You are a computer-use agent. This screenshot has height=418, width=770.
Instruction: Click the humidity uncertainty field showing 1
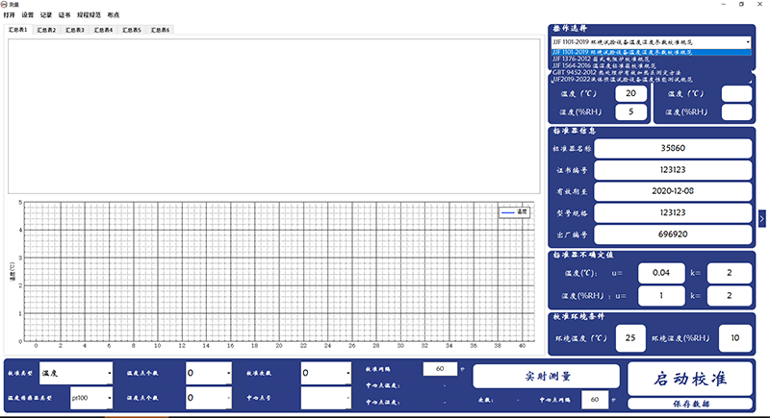[x=661, y=296]
